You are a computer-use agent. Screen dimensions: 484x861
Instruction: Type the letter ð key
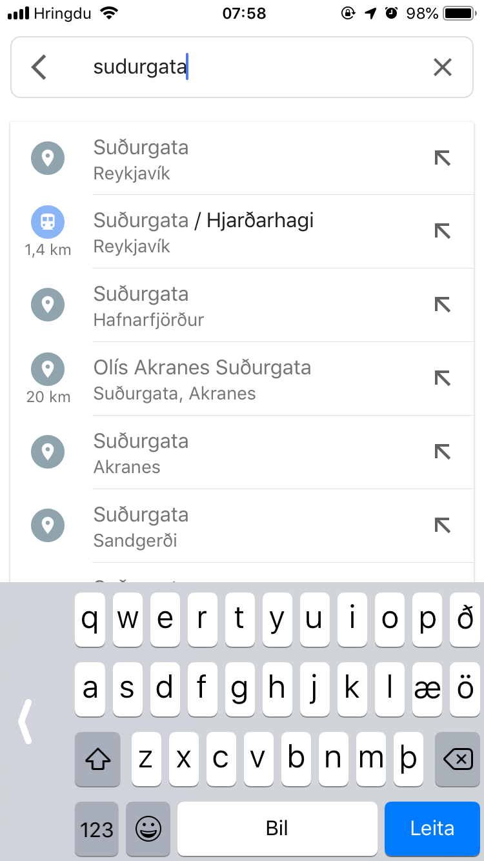465,620
